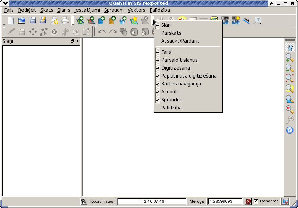Zoom to layer magnifier icon

click(290, 99)
